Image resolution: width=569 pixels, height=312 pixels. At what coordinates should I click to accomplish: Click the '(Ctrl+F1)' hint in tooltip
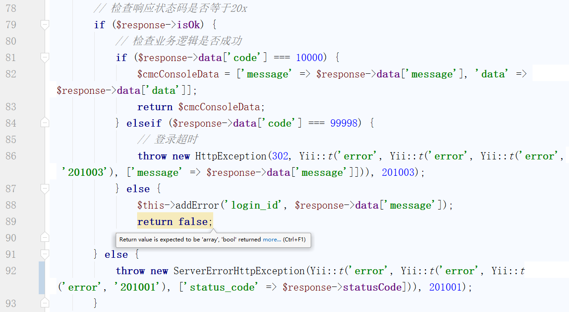[294, 239]
